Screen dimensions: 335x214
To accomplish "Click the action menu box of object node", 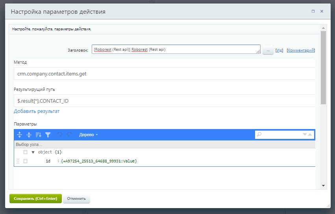I will (x=26, y=152).
